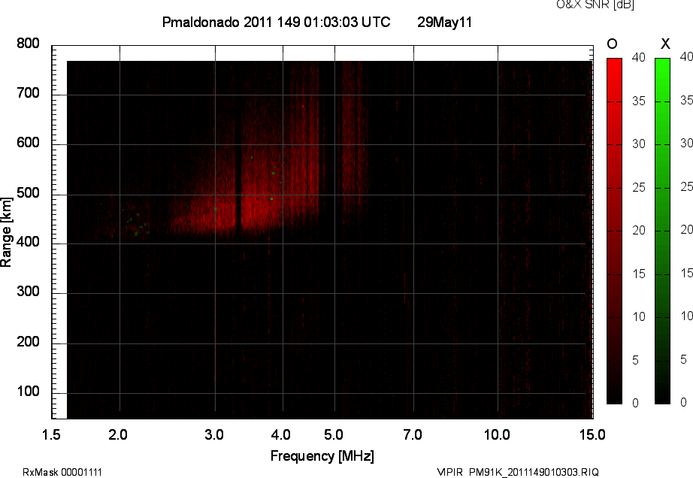
Task: Click the 10.0 frequency axis tick label
Action: click(498, 434)
